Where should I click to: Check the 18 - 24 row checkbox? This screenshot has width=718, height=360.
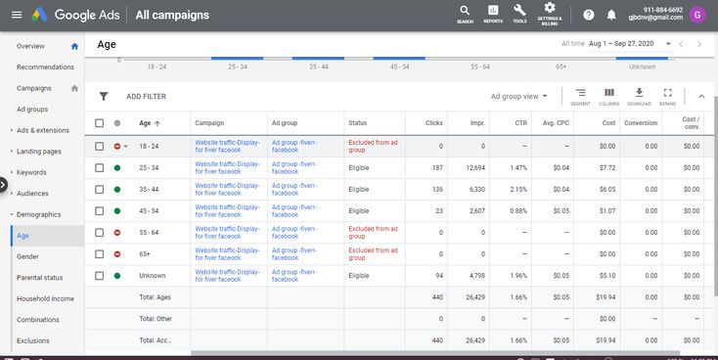[100, 146]
